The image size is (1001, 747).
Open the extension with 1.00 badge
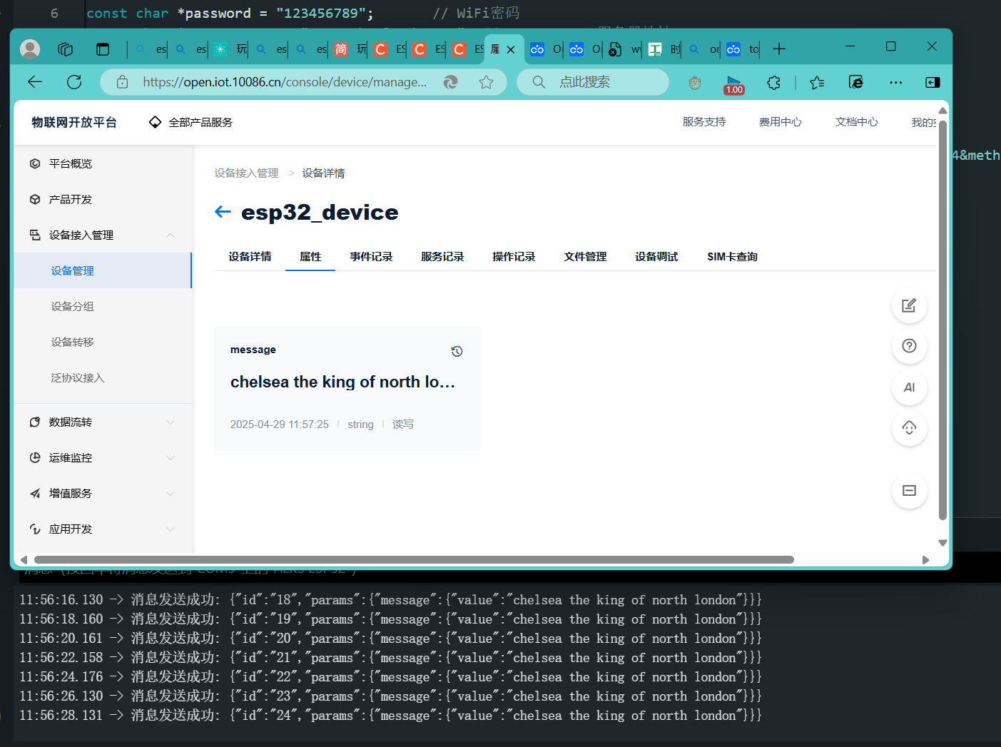point(733,84)
